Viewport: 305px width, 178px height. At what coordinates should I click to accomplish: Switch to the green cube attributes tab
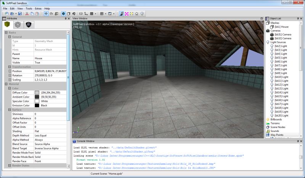coord(7,24)
